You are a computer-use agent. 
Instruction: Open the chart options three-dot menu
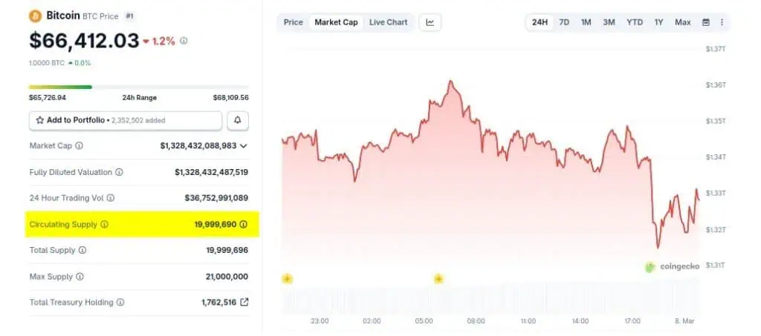722,22
